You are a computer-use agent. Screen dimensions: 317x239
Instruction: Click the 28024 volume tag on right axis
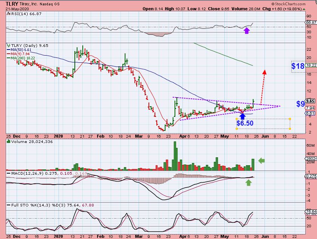[311, 159]
